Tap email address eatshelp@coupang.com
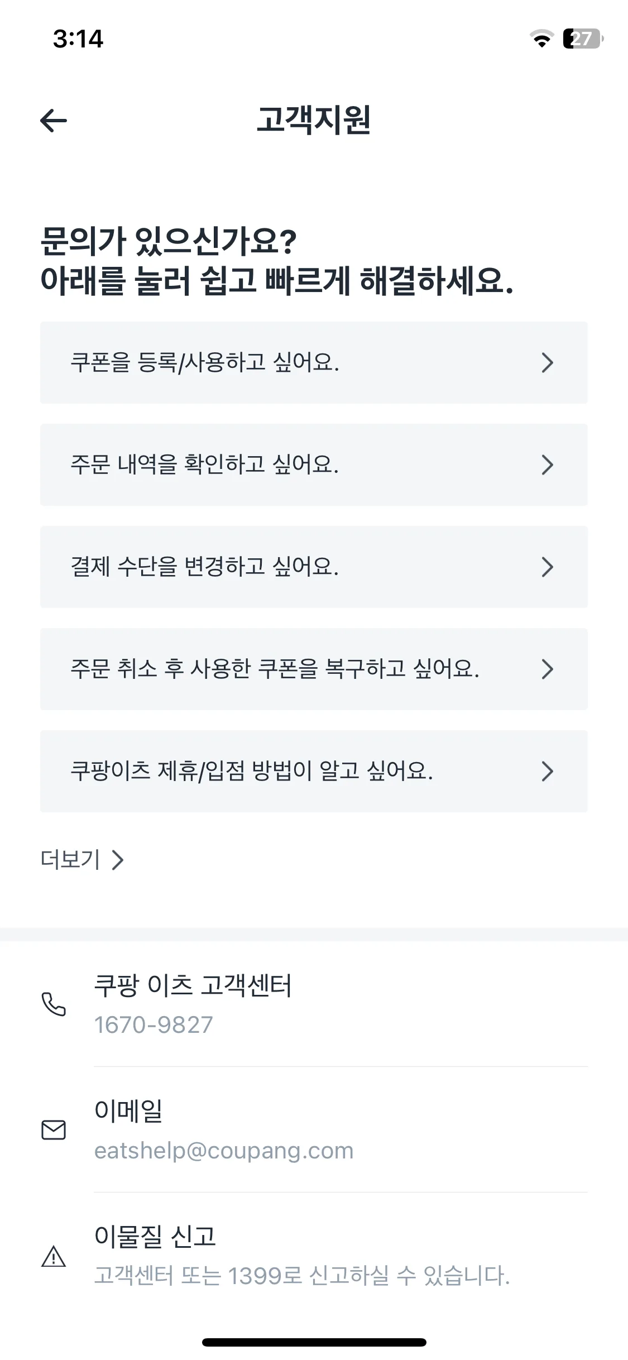This screenshot has height=1360, width=628. tap(224, 1151)
